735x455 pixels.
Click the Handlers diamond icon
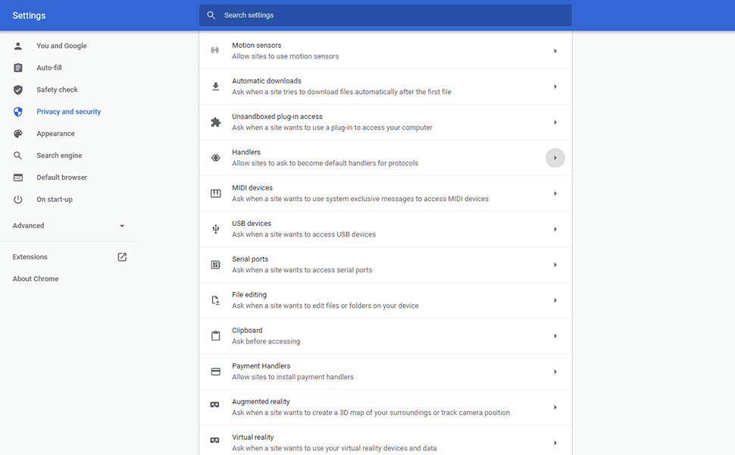click(216, 158)
